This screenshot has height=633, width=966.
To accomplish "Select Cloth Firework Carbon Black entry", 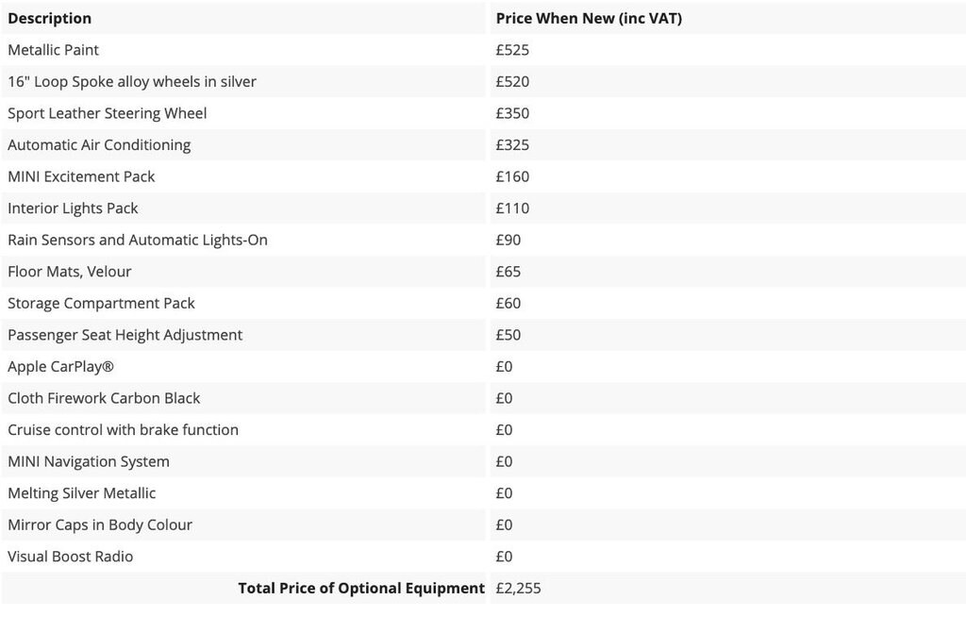I will pos(104,398).
